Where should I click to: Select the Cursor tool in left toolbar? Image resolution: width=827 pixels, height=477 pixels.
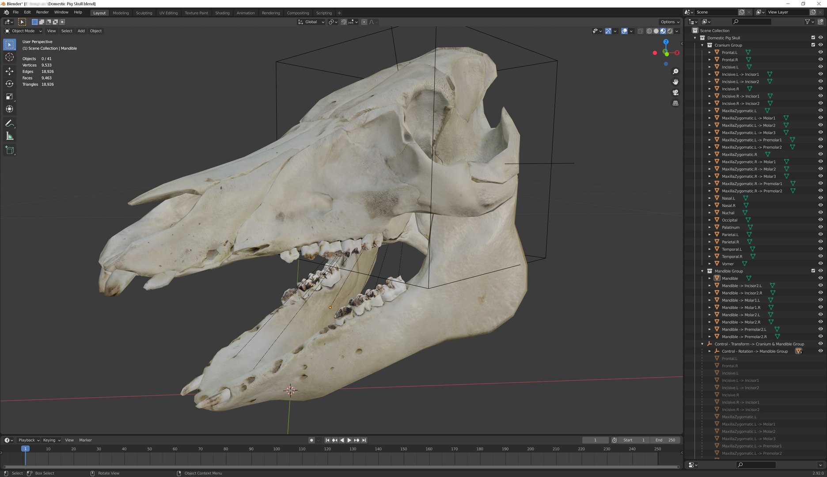(9, 57)
